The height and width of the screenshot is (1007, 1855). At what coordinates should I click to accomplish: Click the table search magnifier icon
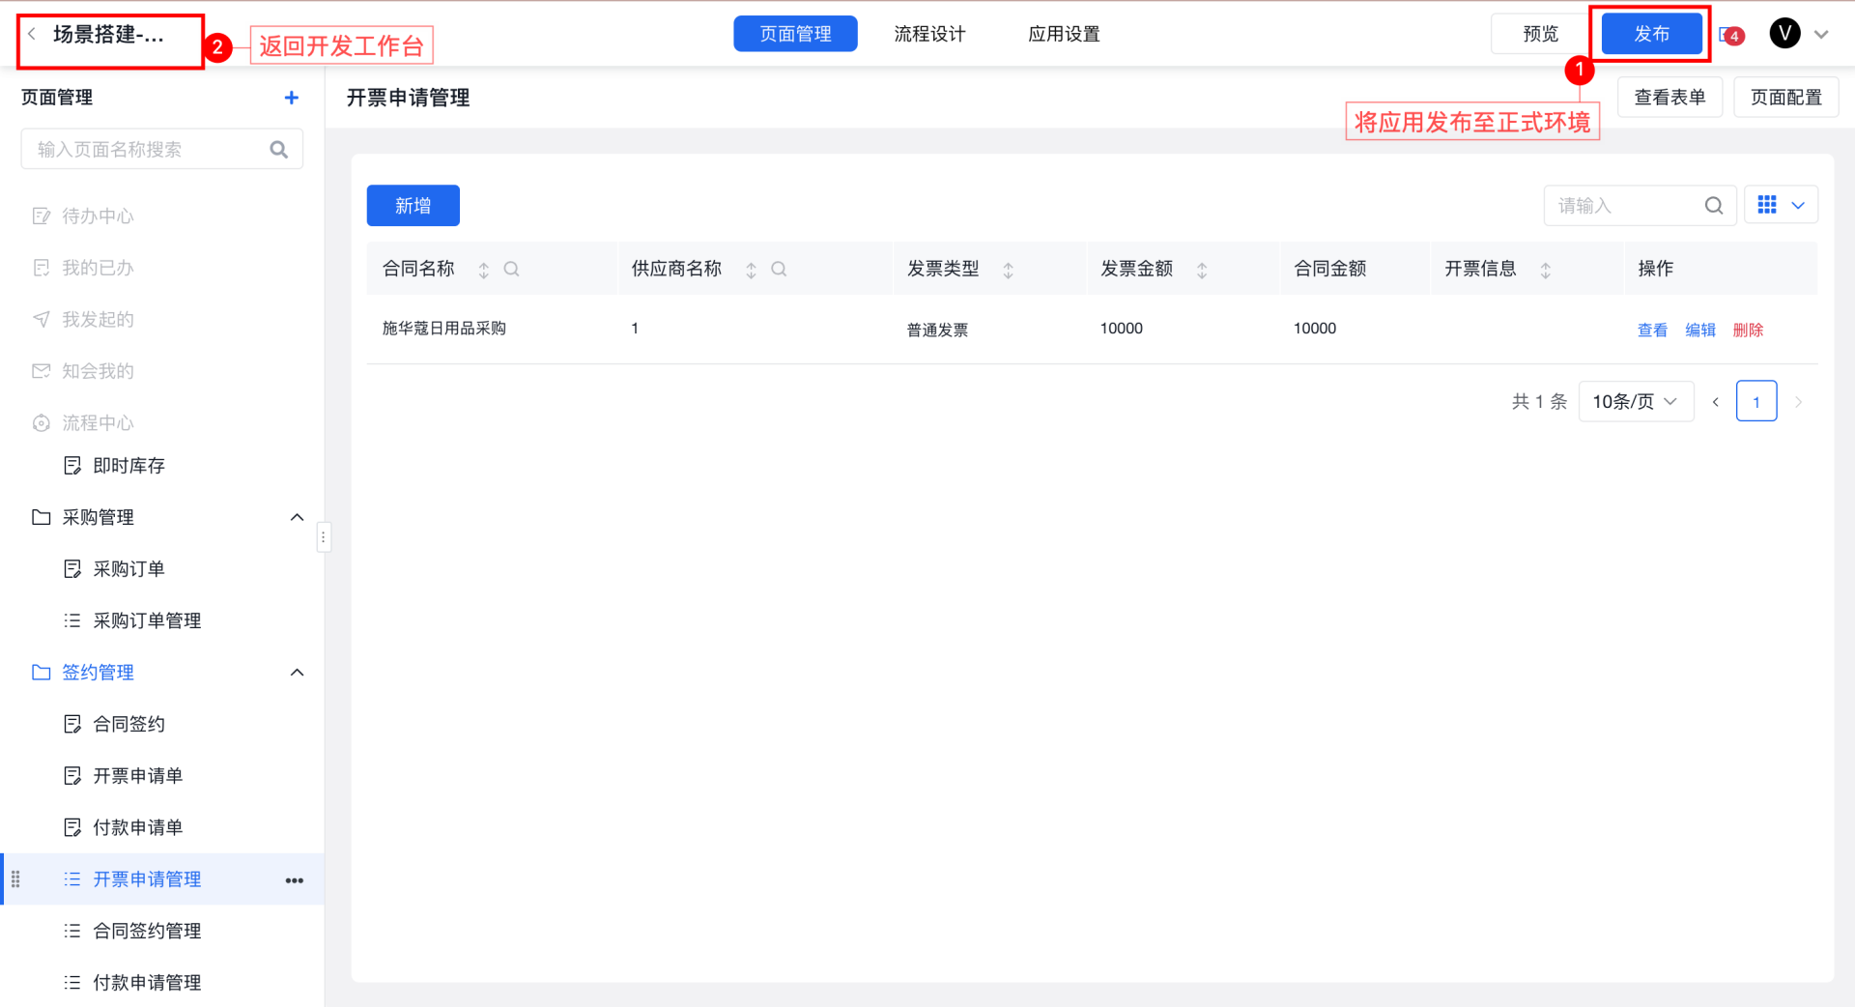(1713, 206)
